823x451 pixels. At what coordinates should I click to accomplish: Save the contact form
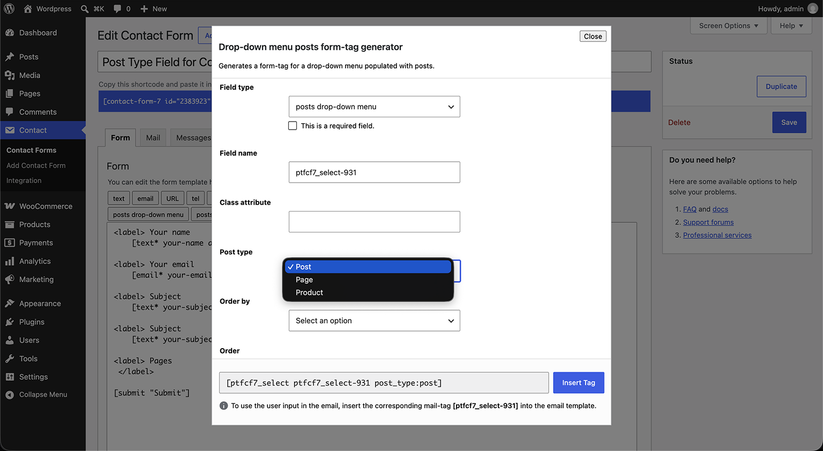pos(789,122)
